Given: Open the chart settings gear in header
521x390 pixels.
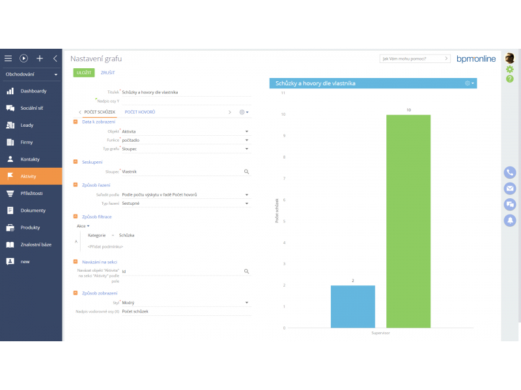Looking at the screenshot, I should (469, 83).
